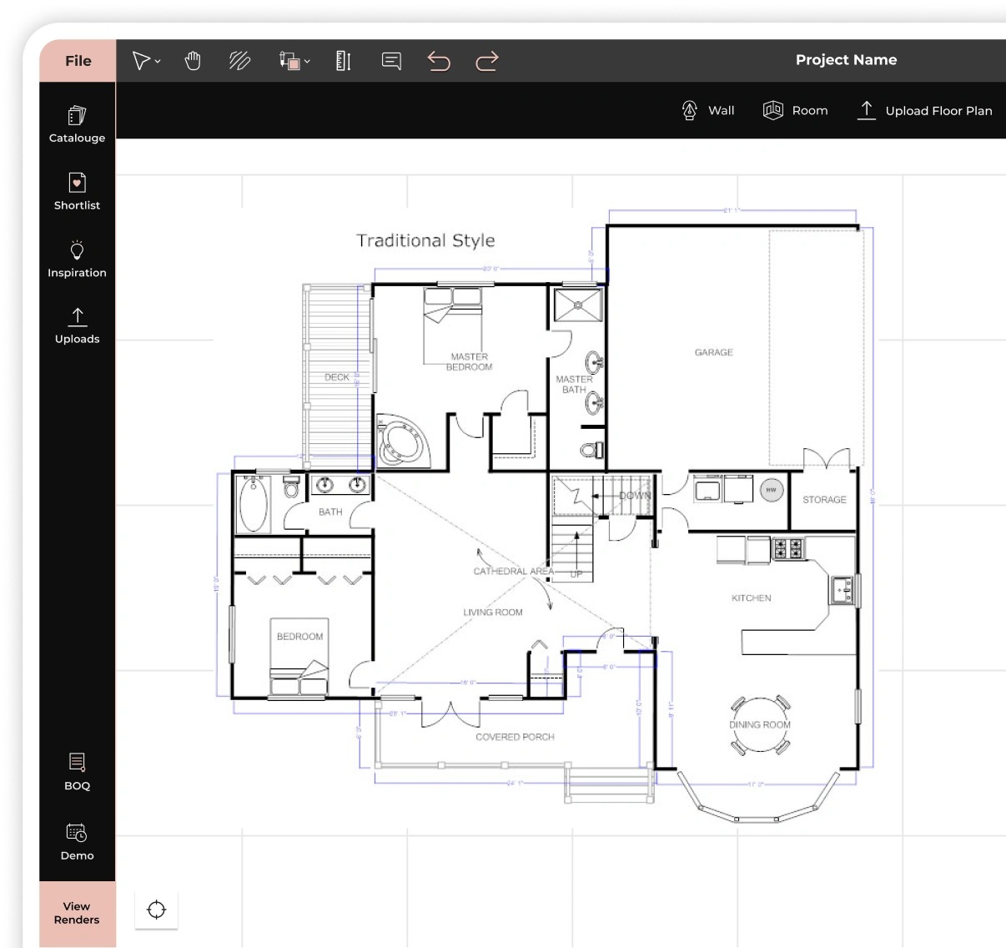Screen dimensions: 1006x948
Task: Click the View Renders button
Action: pos(77,914)
